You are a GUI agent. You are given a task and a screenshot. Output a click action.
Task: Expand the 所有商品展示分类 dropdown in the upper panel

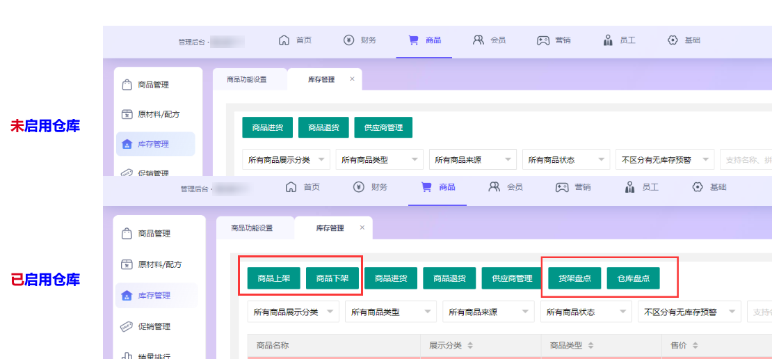287,159
